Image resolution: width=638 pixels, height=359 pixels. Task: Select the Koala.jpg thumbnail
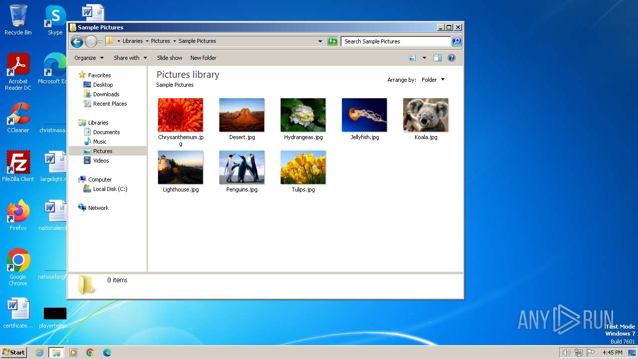click(426, 115)
